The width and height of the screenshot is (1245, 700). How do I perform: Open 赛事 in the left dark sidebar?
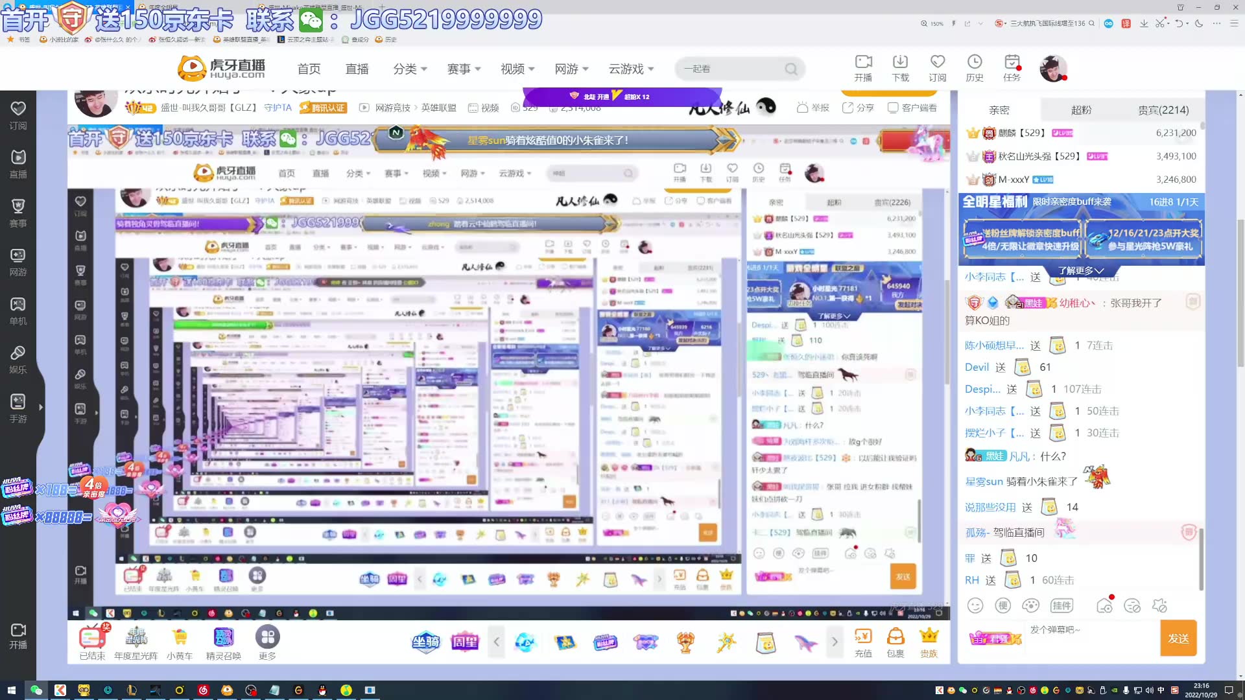(x=18, y=213)
